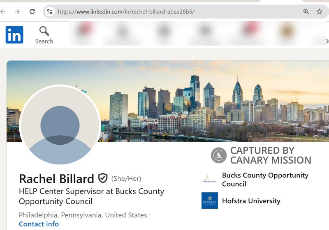
Task: Reload the page
Action: coord(32,11)
